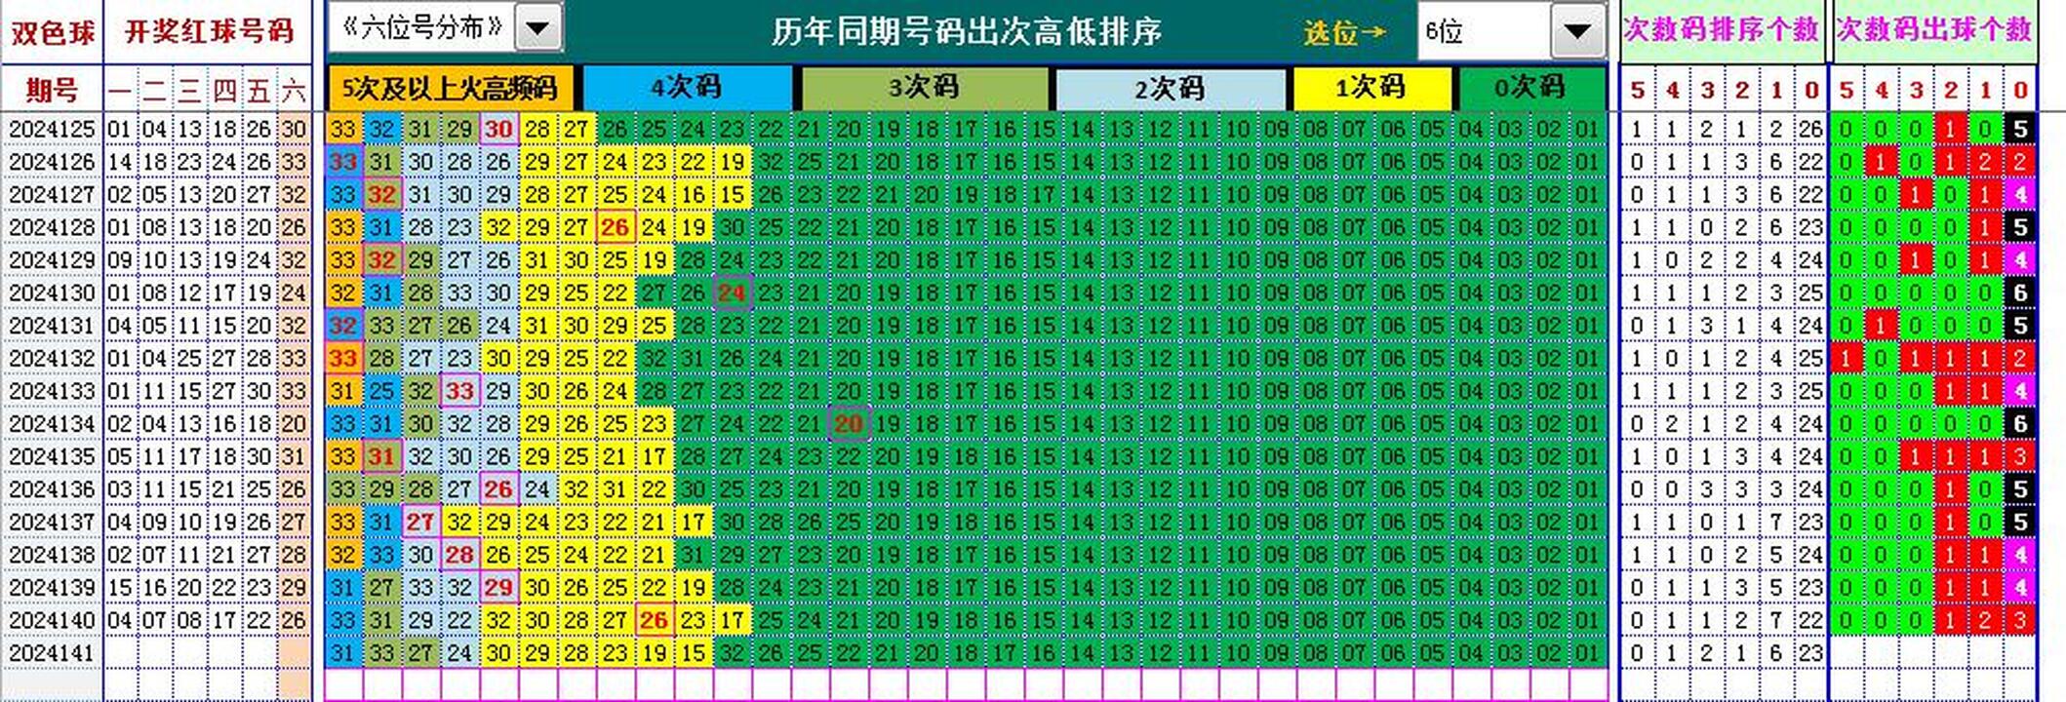Select period 2024141 row label
This screenshot has width=2066, height=702.
point(52,652)
